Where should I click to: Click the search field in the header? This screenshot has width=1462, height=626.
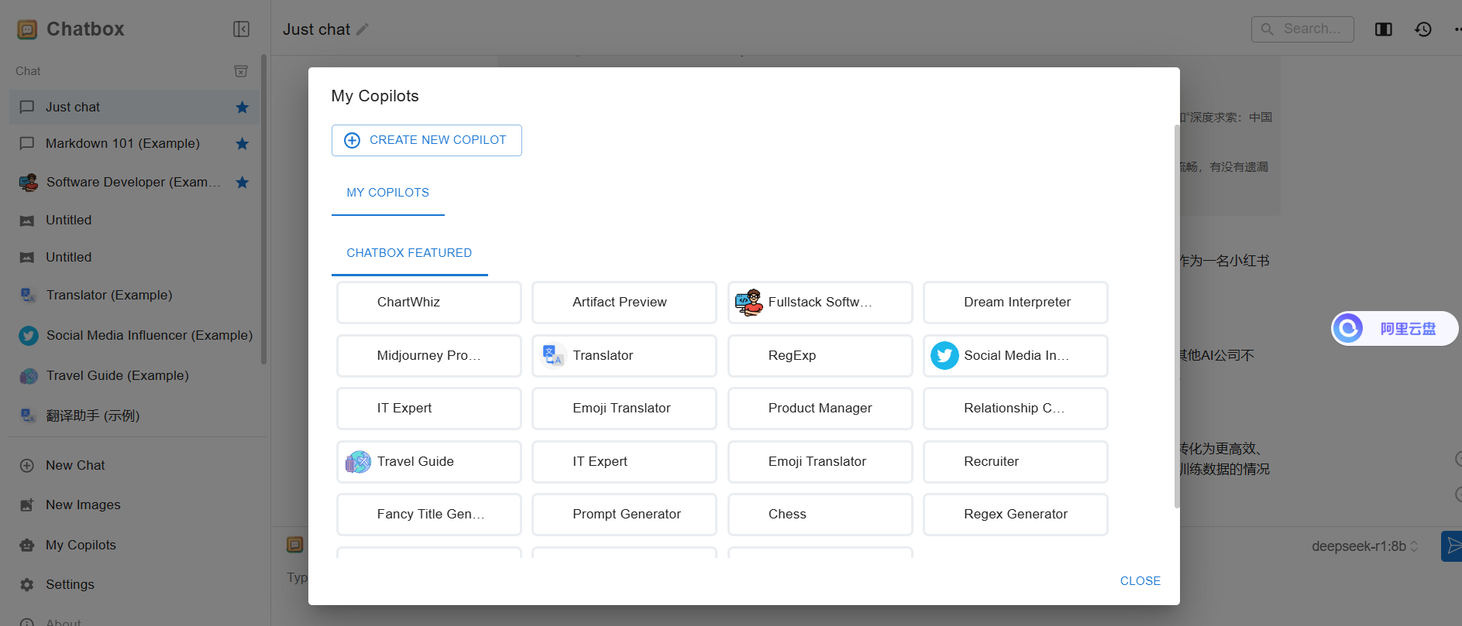1302,29
